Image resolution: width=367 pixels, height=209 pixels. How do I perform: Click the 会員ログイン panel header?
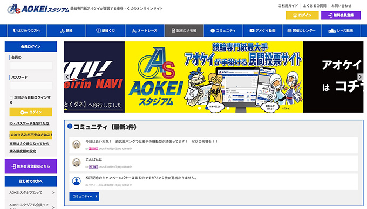click(31, 47)
